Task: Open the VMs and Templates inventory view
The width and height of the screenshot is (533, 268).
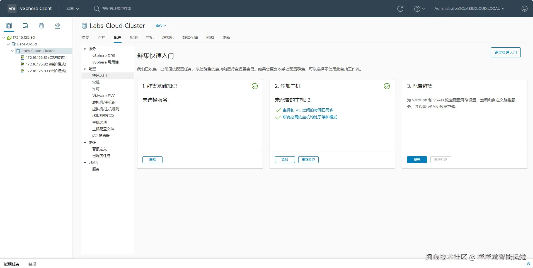Action: click(x=25, y=26)
